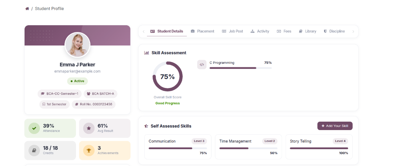This screenshot has height=166, width=393.
Task: Click the Level 2 badge on Time Management
Action: point(270,141)
